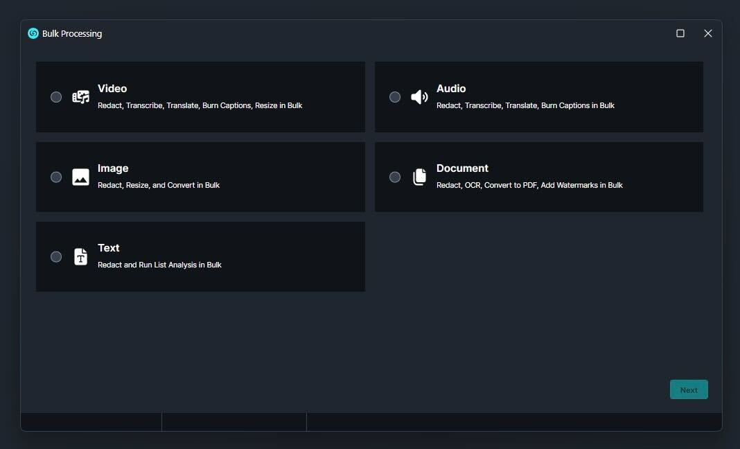This screenshot has height=449, width=740.
Task: Click the Document stacked-pages icon
Action: (x=419, y=177)
